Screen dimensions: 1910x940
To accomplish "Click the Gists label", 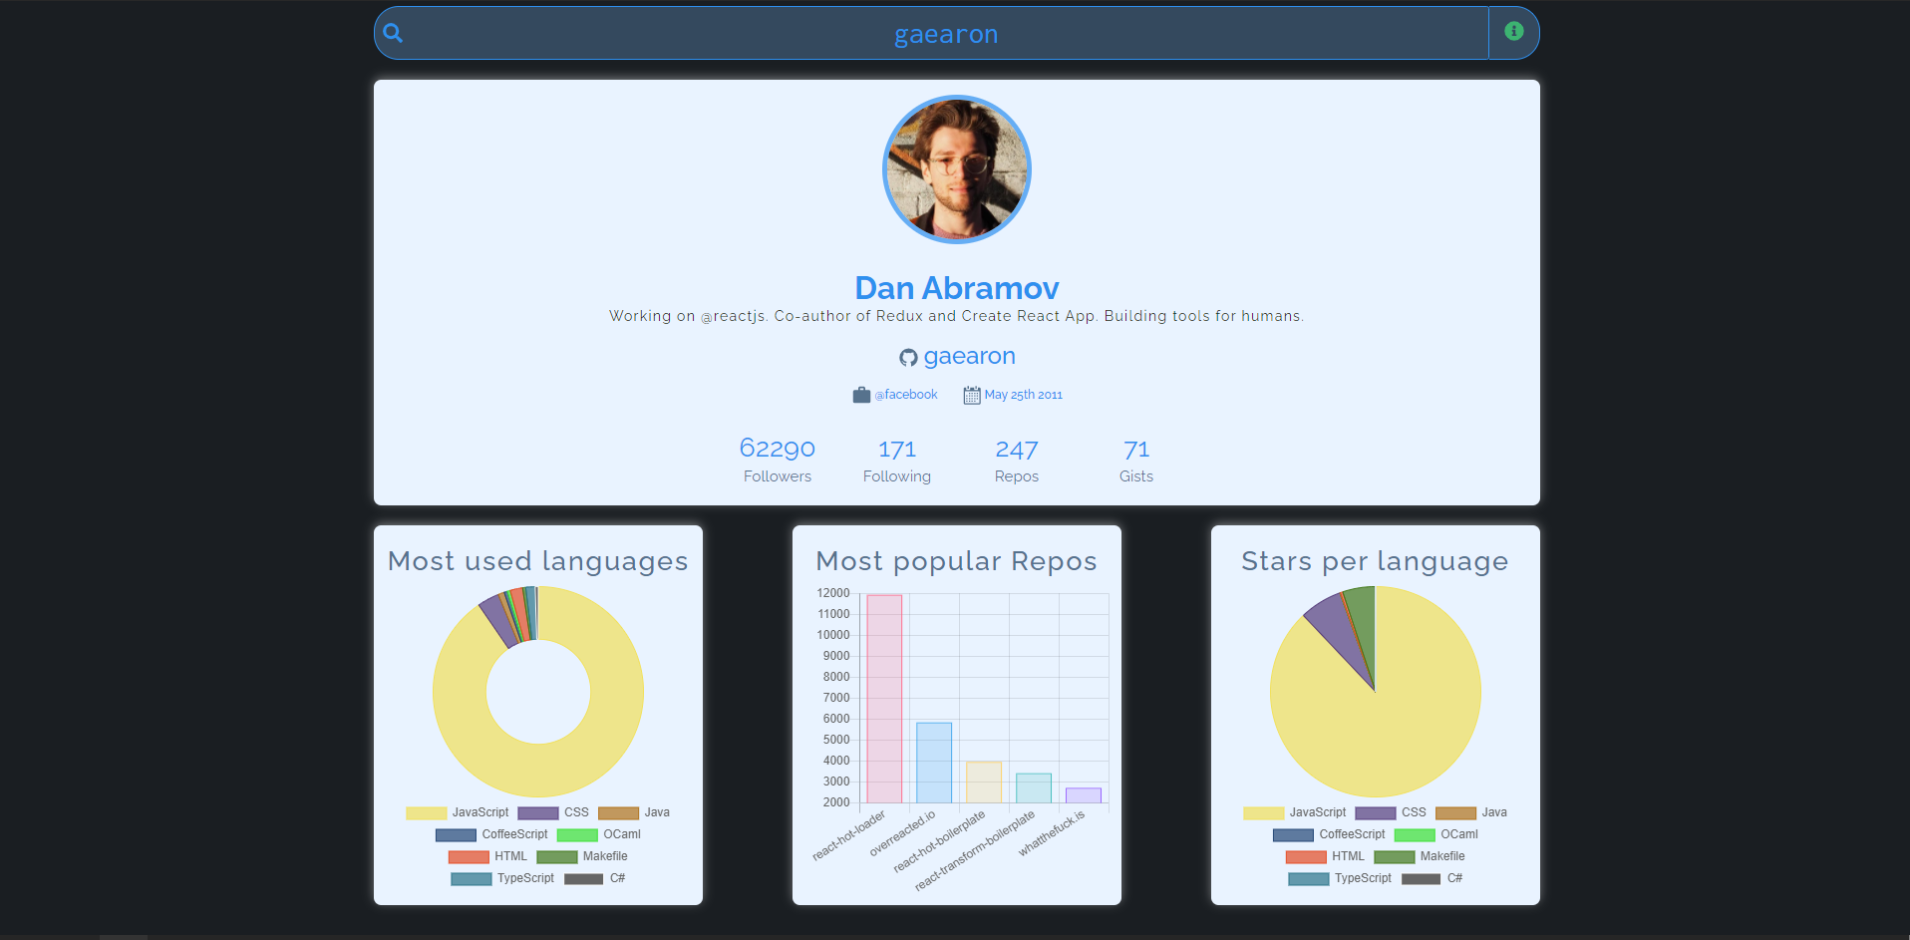I will click(x=1136, y=476).
